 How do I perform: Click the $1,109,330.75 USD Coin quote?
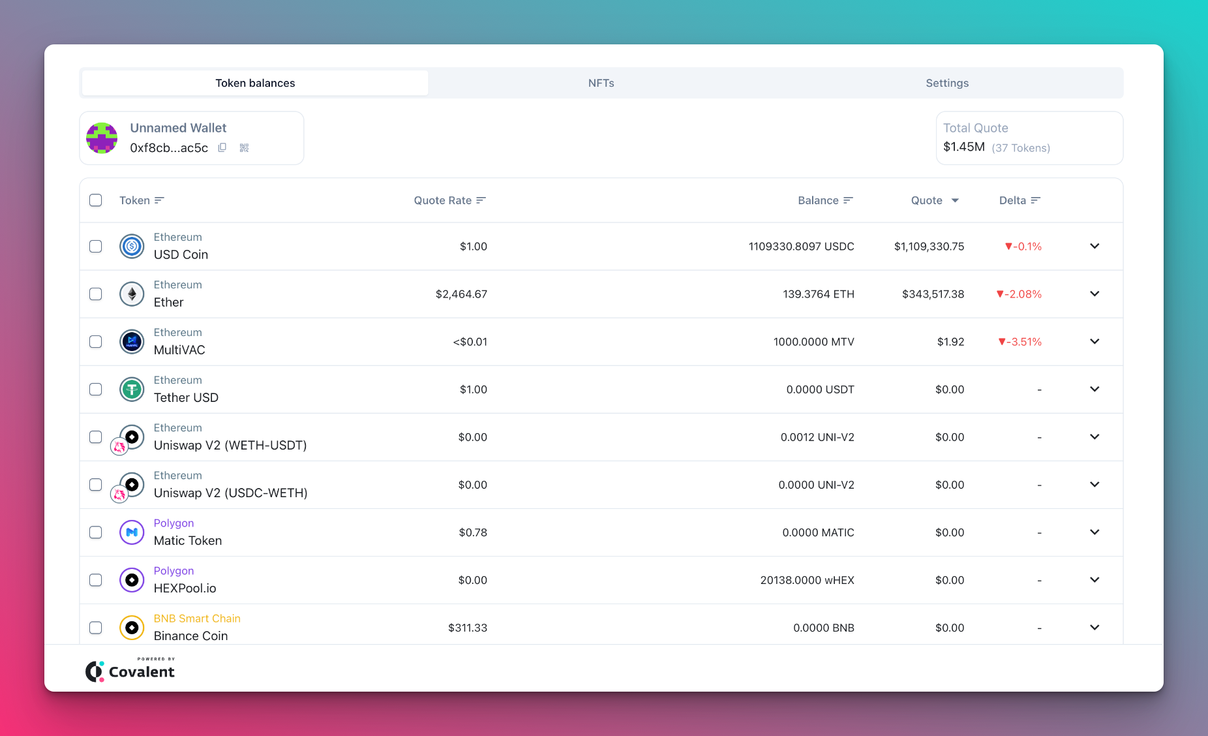click(929, 246)
